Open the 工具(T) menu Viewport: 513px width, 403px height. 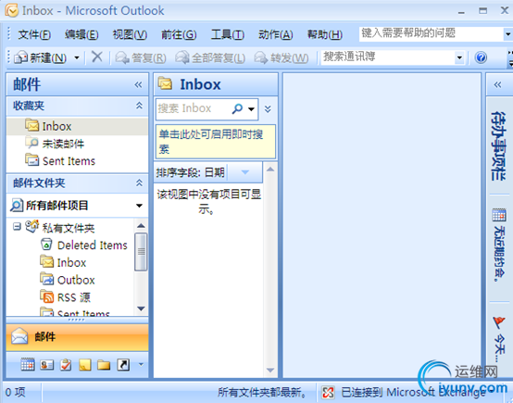tap(228, 34)
